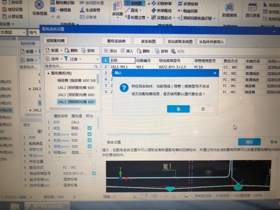The image size is (280, 210).
Task: Toggle the 高度(mm) attribute checkbox
Action: point(90,140)
